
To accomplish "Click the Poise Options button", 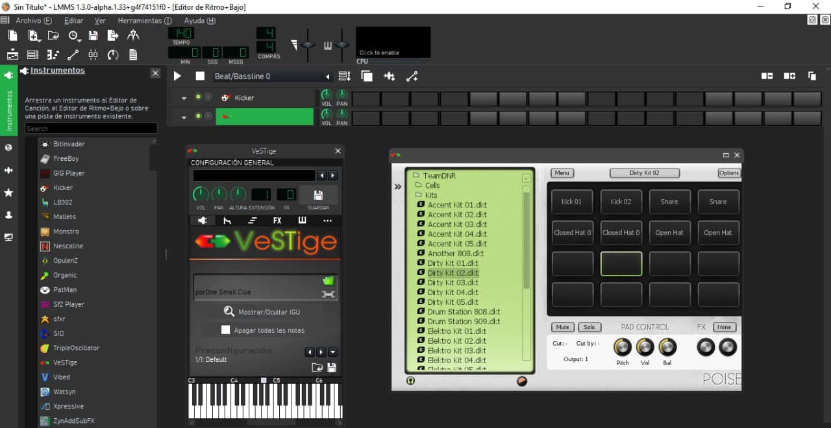I will [729, 173].
